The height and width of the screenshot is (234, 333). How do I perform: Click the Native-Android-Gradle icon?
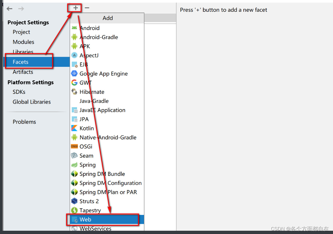(x=74, y=137)
